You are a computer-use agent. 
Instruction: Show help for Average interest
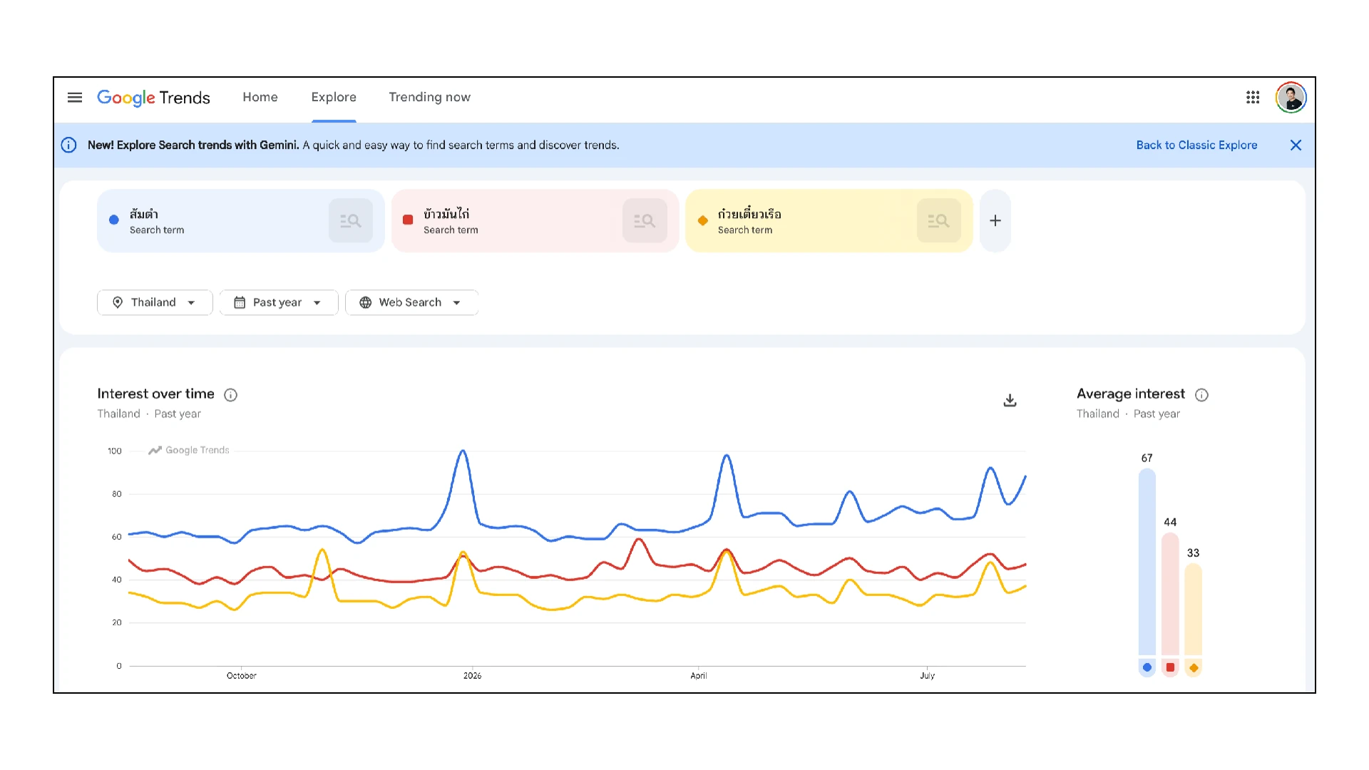coord(1201,395)
